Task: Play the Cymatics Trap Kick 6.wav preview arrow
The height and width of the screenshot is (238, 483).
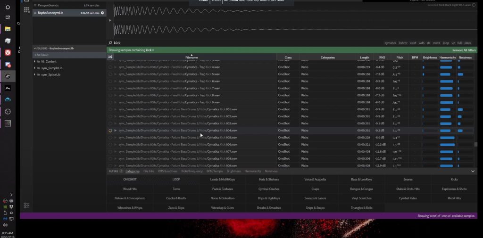Action: click(x=116, y=81)
